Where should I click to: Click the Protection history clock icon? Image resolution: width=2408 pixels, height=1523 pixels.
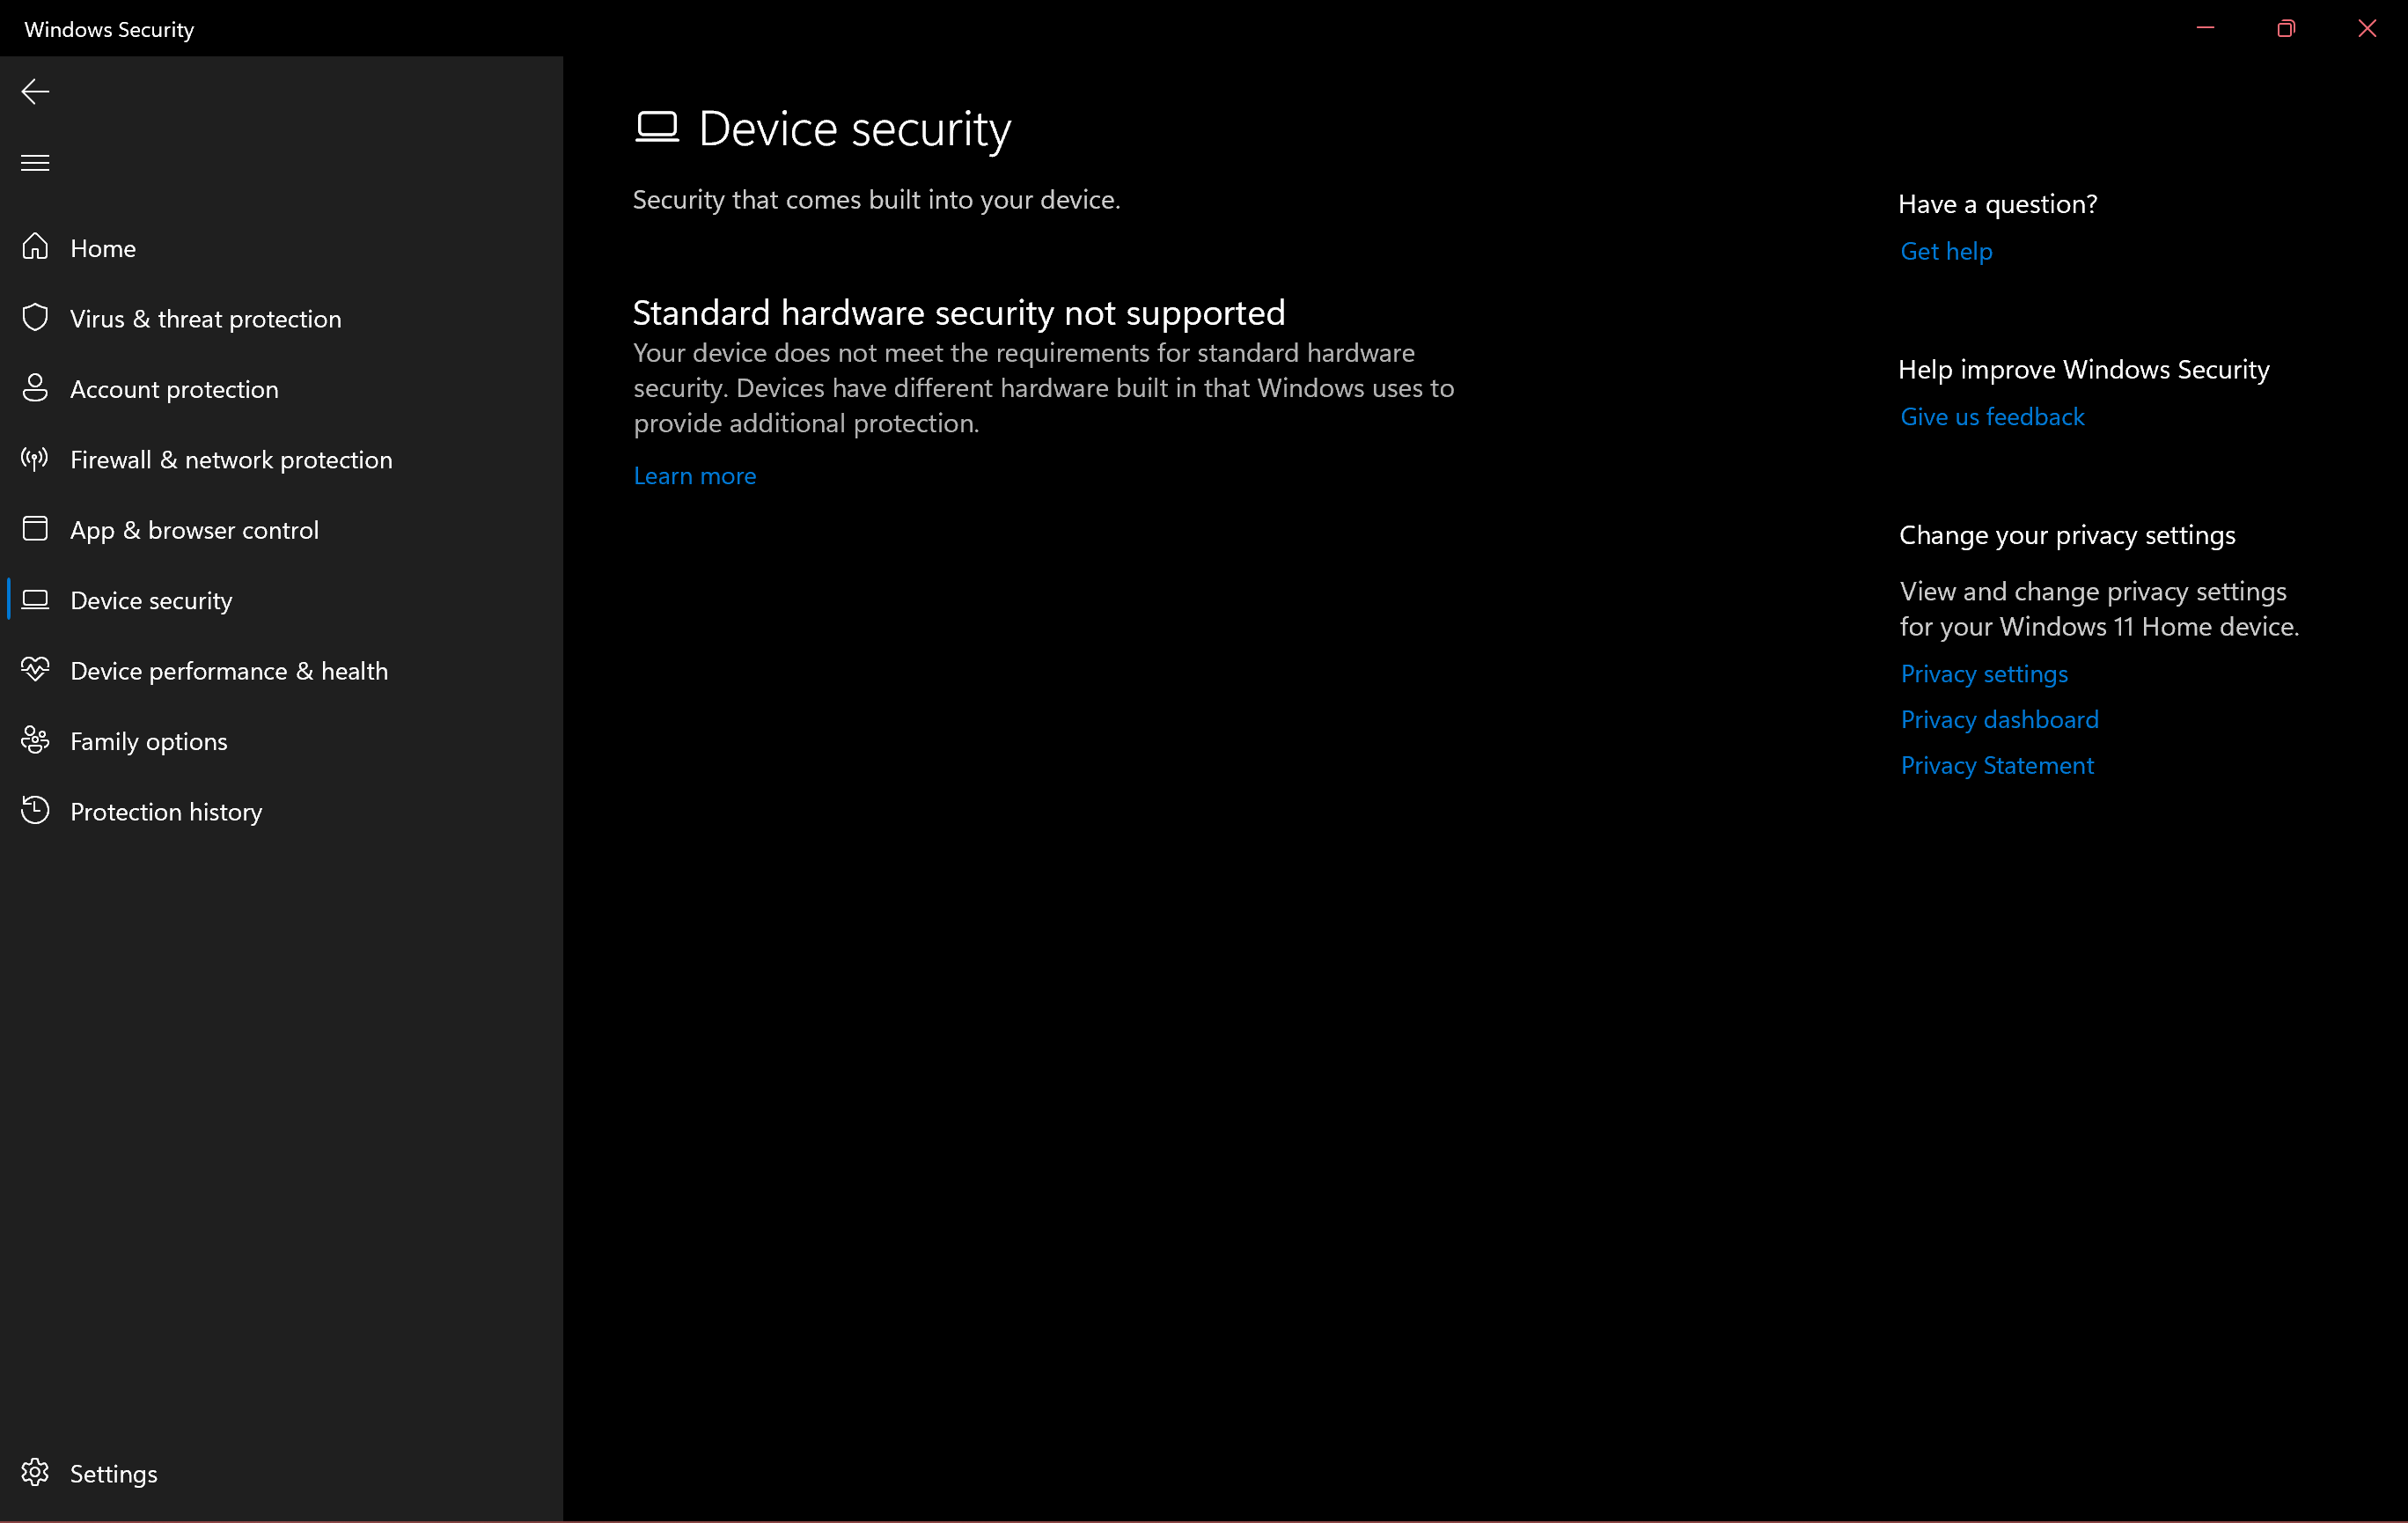tap(35, 811)
